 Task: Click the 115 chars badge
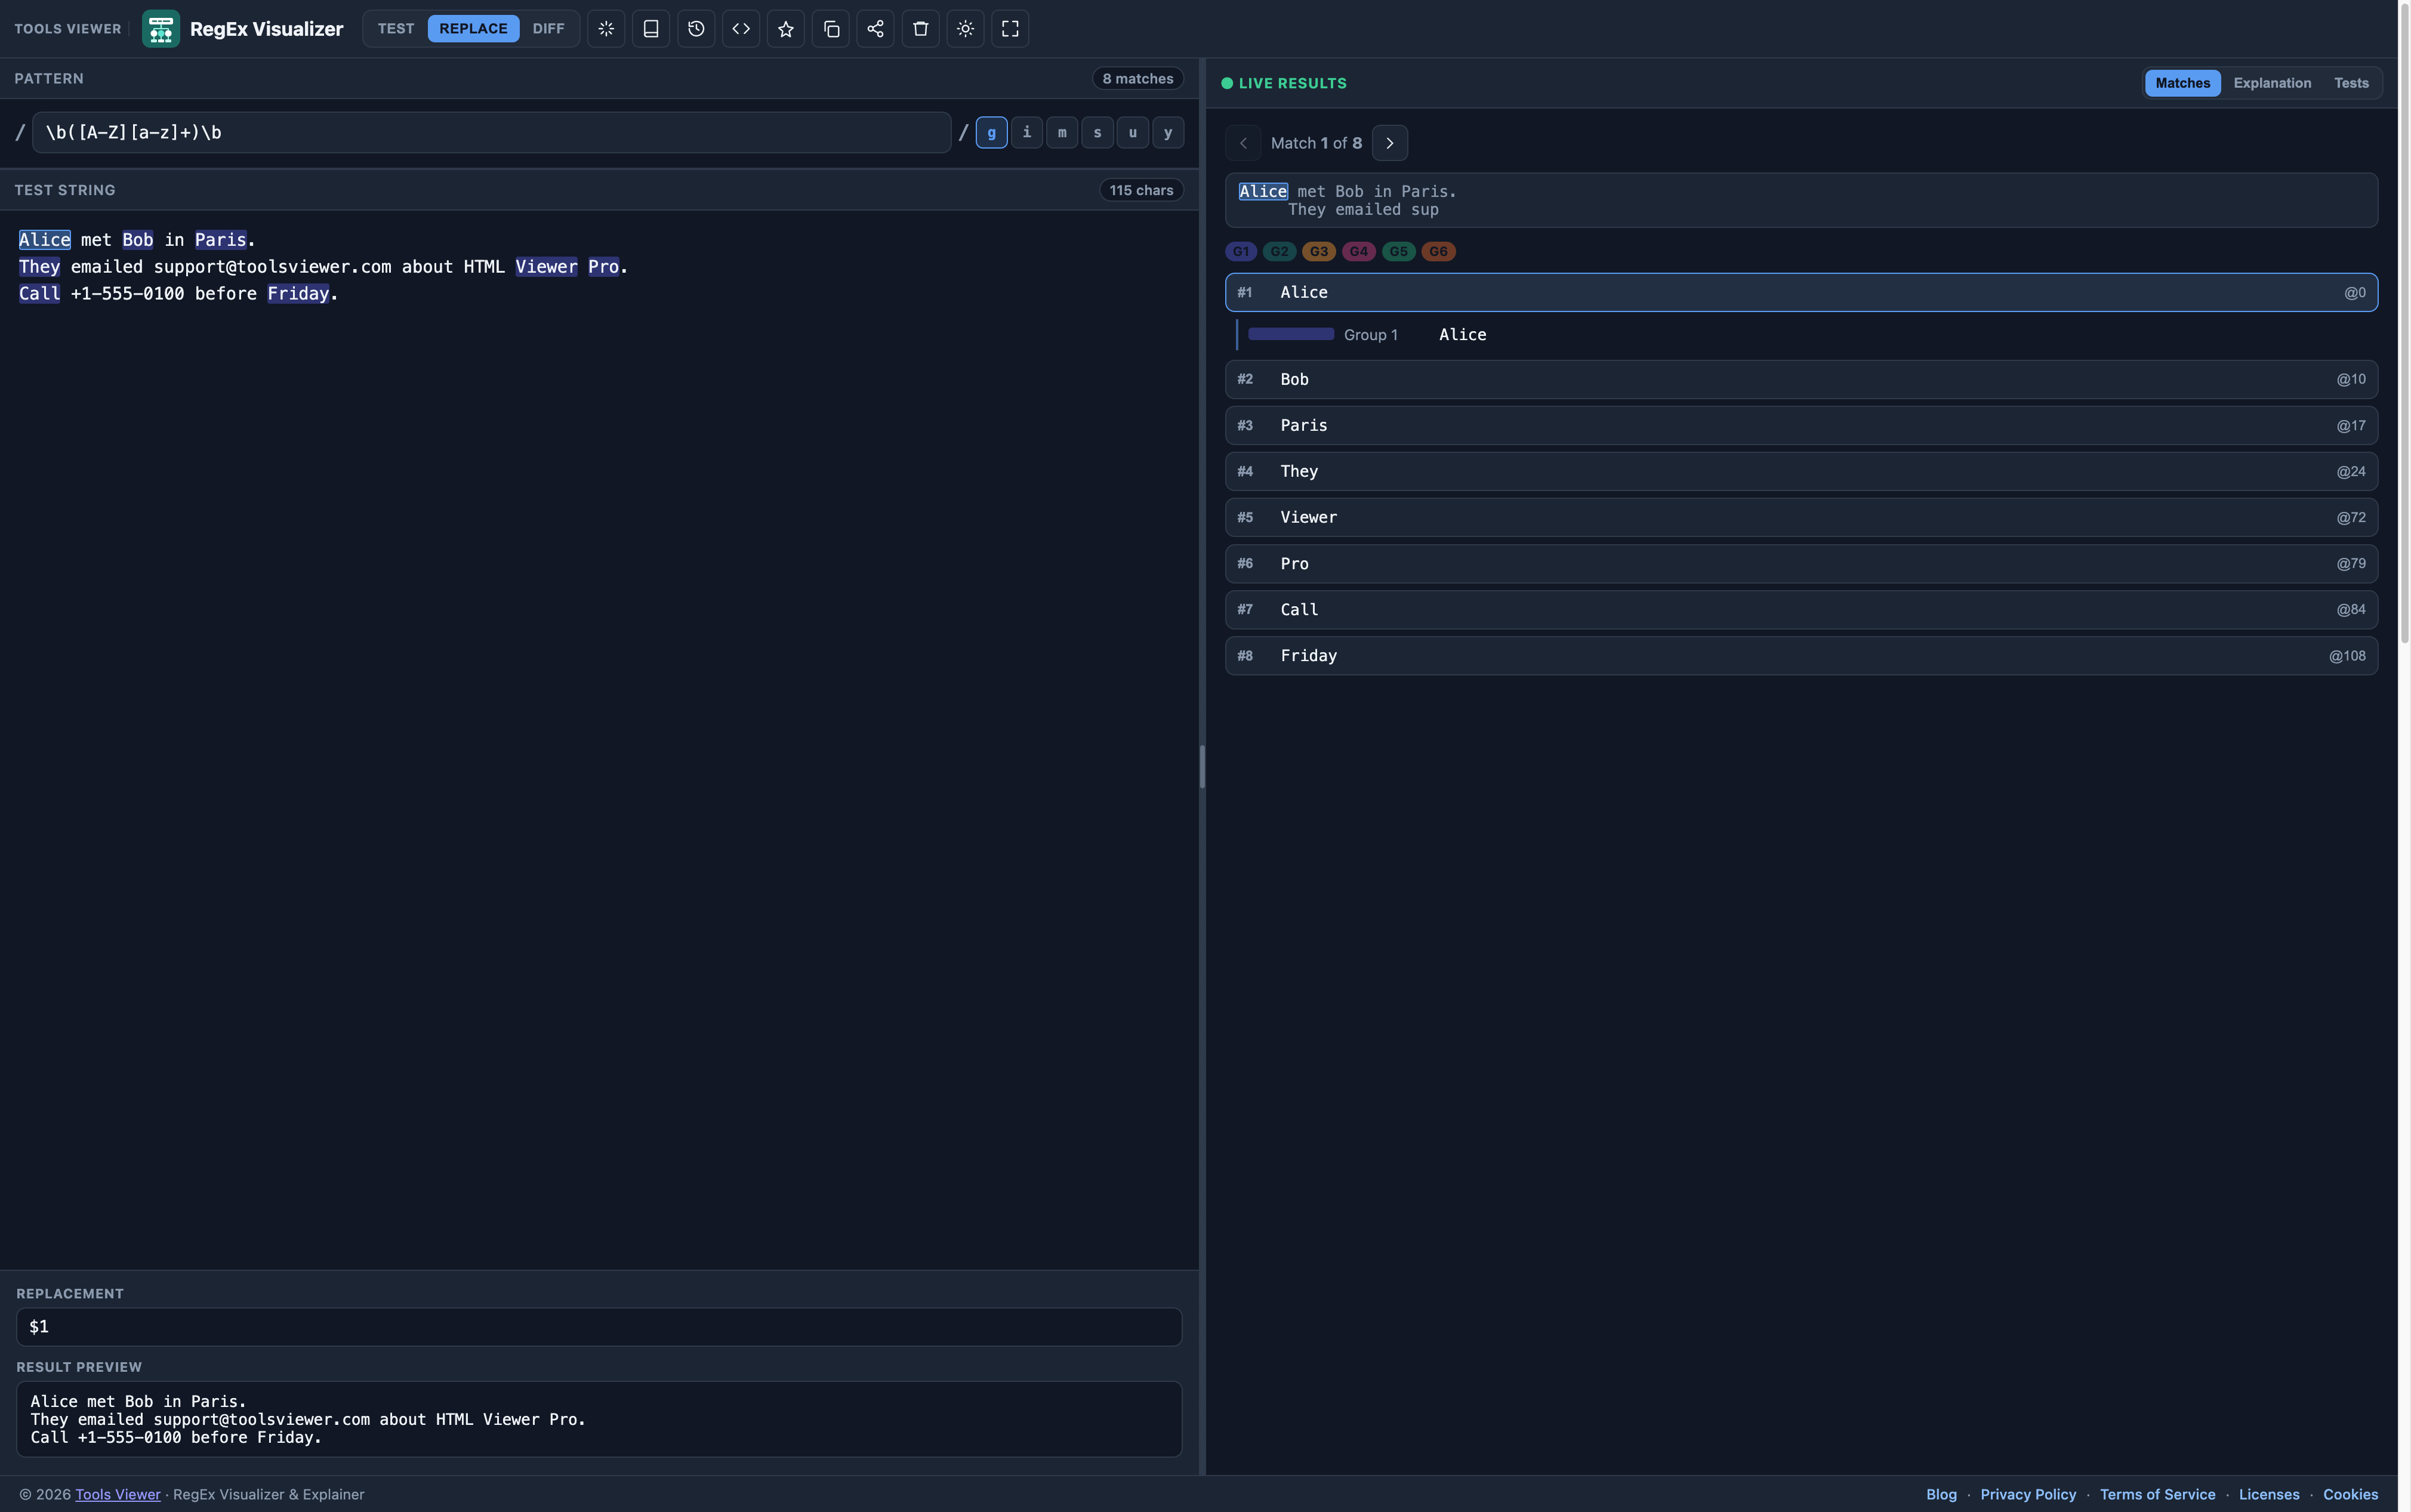(x=1141, y=191)
